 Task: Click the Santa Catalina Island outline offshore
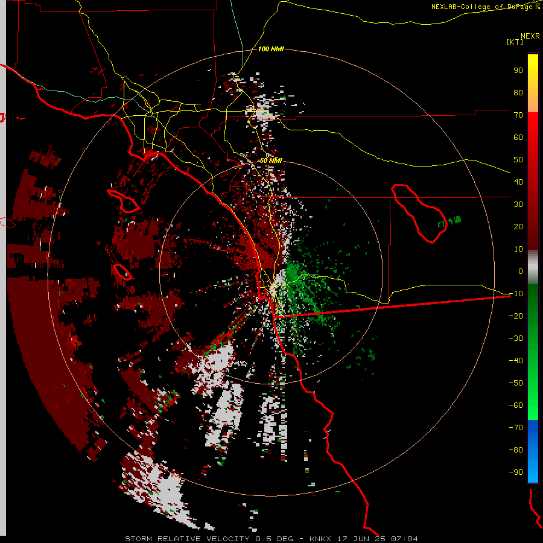click(124, 201)
